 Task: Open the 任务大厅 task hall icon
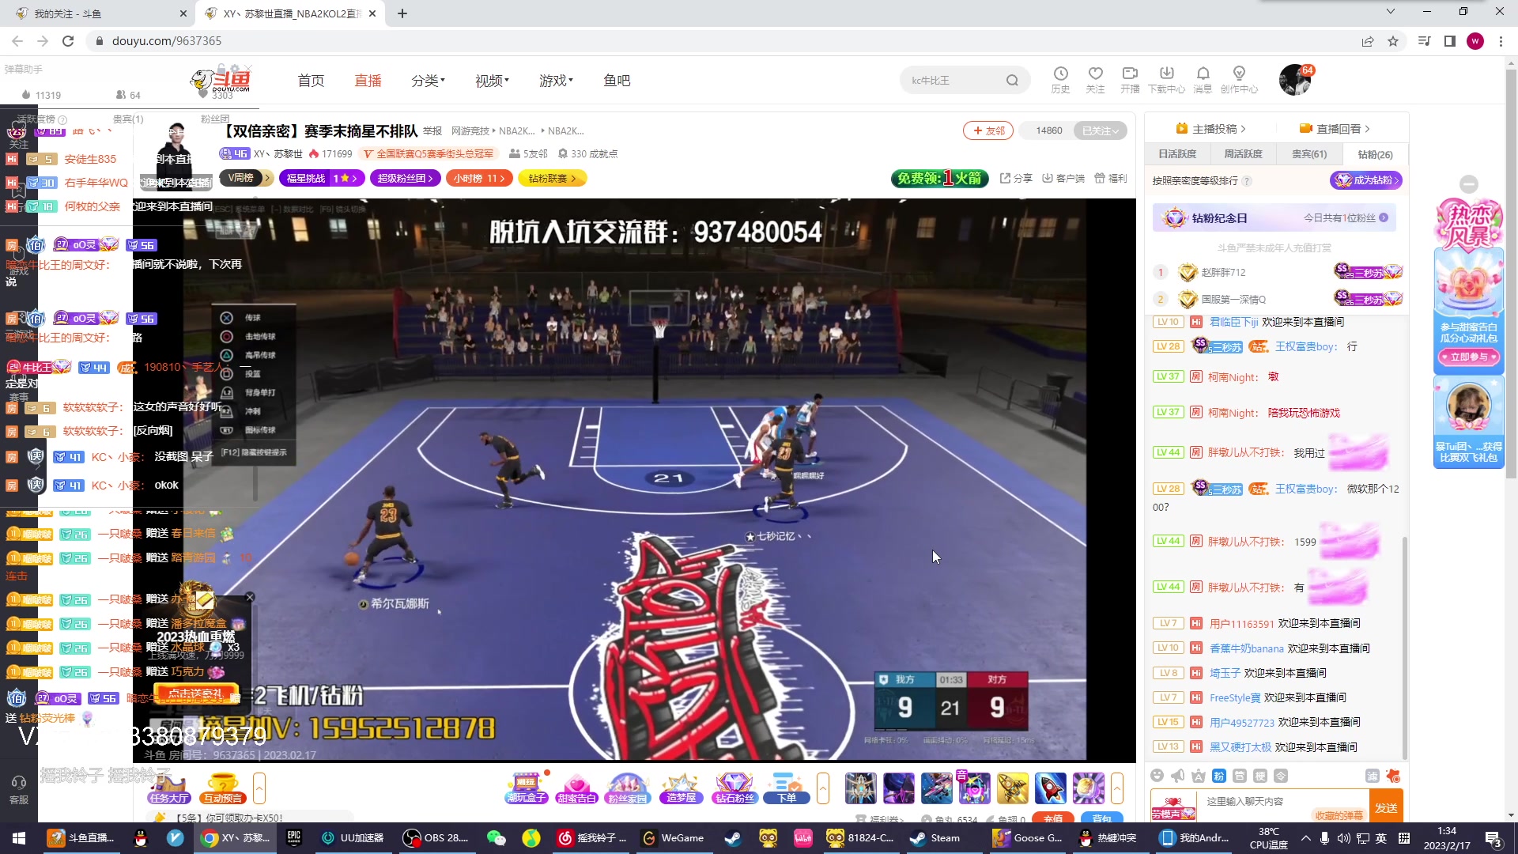[169, 788]
